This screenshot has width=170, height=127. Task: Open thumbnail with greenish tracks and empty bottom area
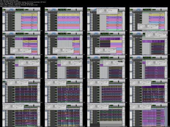click(106, 115)
